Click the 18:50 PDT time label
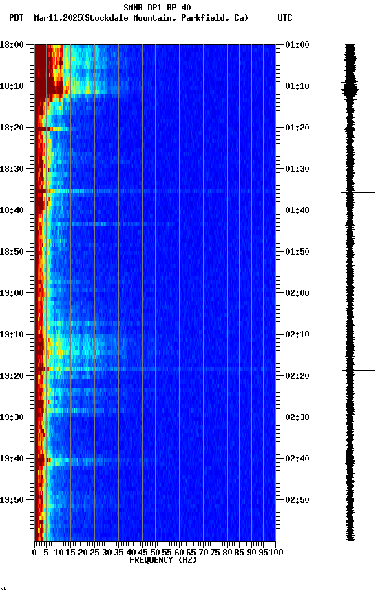380x596 pixels. [12, 252]
